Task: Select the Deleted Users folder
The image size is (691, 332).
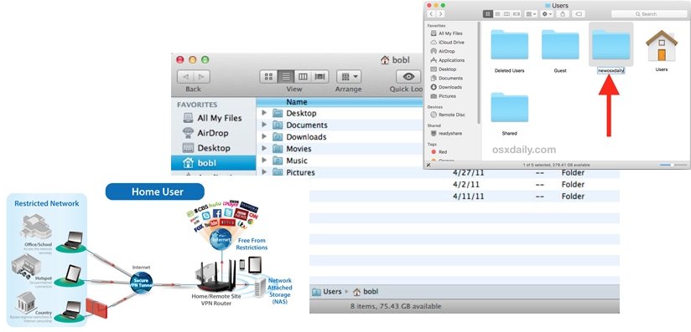Action: point(509,50)
